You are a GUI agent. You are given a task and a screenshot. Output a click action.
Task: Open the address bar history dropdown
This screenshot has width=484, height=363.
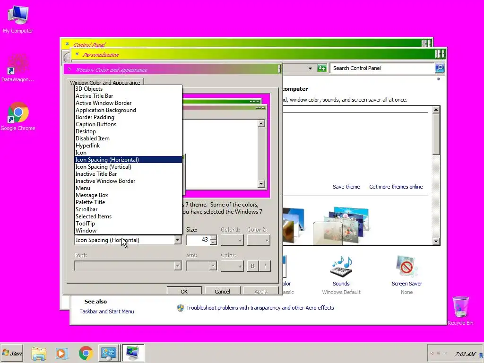310,68
